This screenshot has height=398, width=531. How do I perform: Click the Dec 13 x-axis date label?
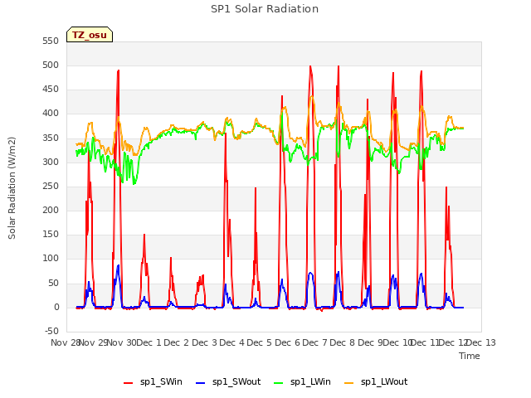point(481,342)
